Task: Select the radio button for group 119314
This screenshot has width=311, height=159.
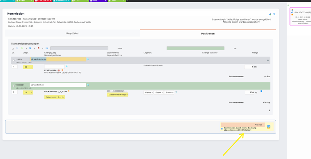Action: [14, 60]
